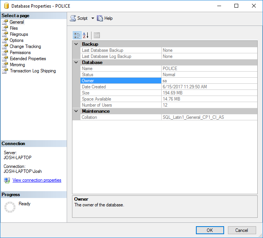Click the SQL_Latin1_General_CP1_CI_AS value
Image resolution: width=263 pixels, height=238 pixels.
(193, 117)
